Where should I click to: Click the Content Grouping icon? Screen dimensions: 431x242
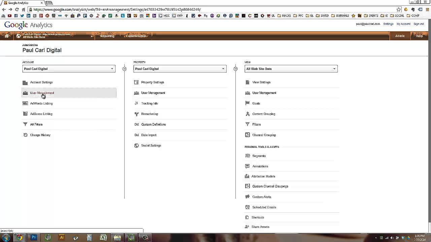tap(247, 114)
